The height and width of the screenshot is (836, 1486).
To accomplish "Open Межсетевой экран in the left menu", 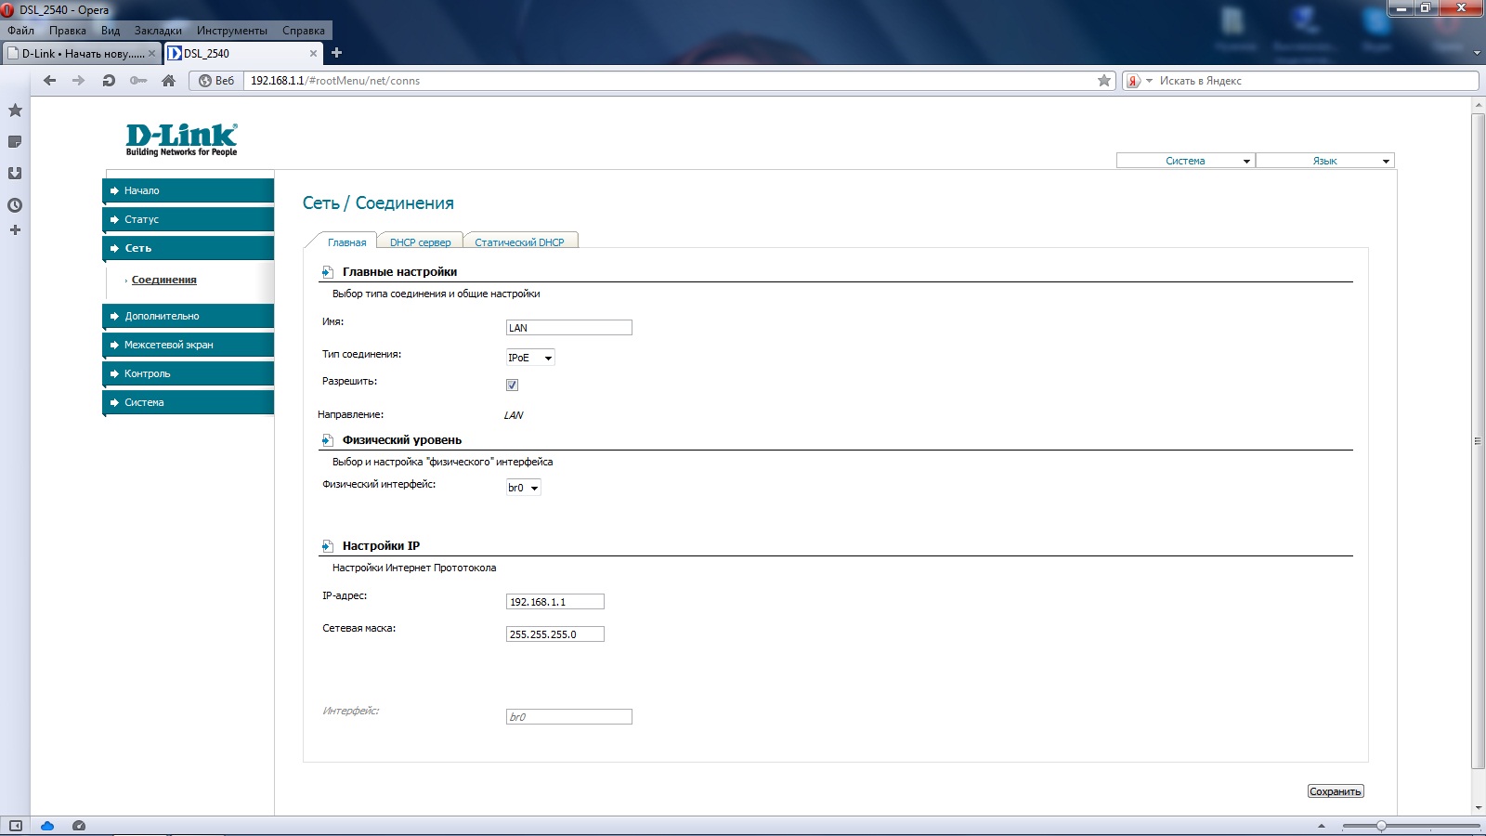I will [x=169, y=345].
